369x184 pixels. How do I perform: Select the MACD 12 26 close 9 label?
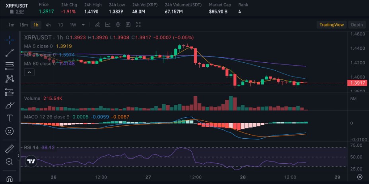[x=47, y=117]
